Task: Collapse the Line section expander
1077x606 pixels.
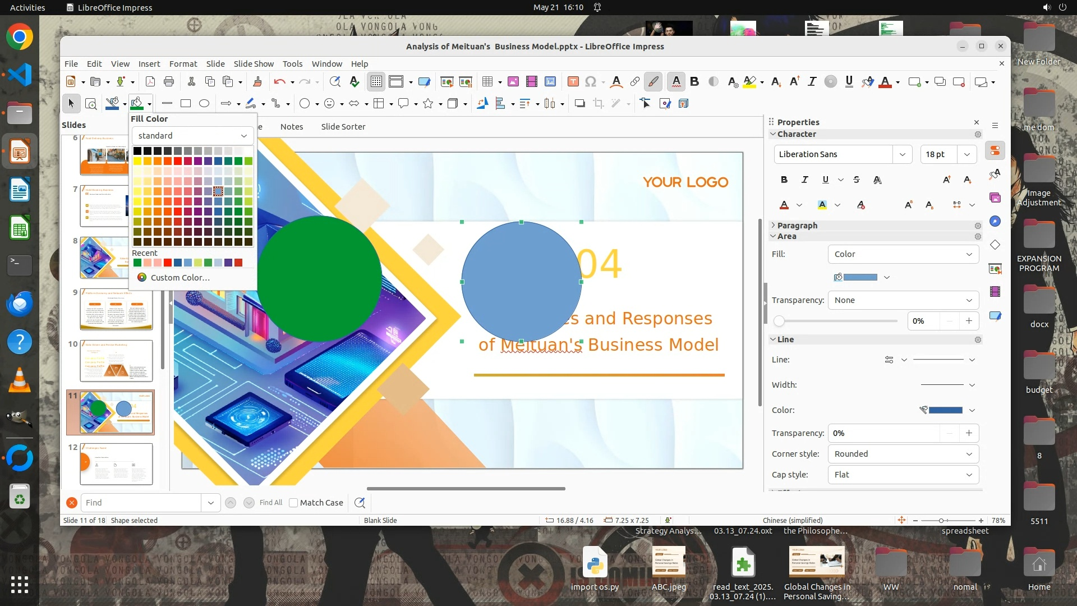Action: tap(773, 339)
